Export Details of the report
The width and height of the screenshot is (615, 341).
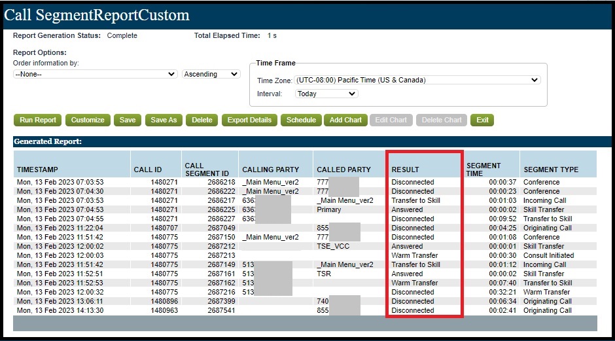click(249, 120)
